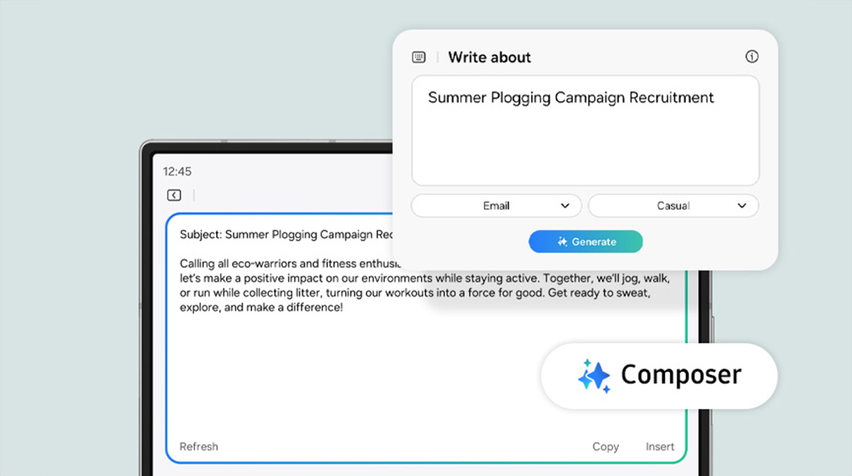Tap the 12:45 clock on tablet

[x=177, y=171]
